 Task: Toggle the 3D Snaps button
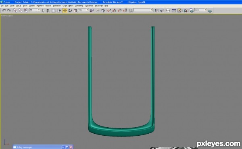(109, 10)
